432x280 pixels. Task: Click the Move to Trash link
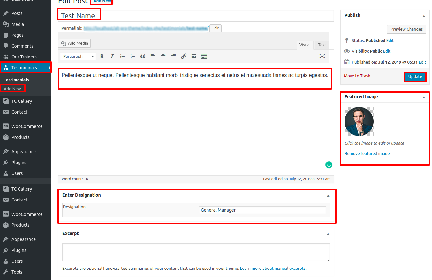coord(357,76)
